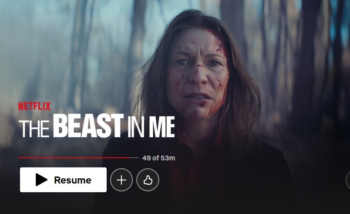The height and width of the screenshot is (214, 350).
Task: Rate the show using the thumbs-up icon
Action: coord(148,180)
